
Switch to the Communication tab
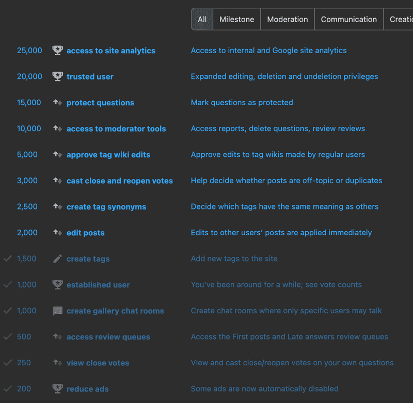[x=349, y=19]
